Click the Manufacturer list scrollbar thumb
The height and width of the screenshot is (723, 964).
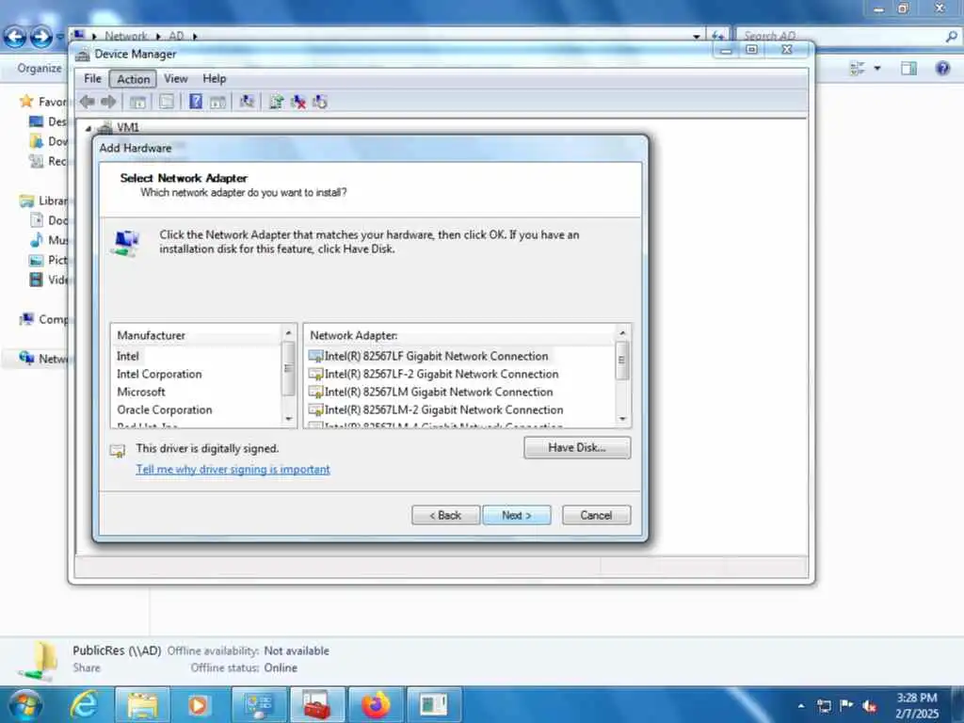coord(288,368)
